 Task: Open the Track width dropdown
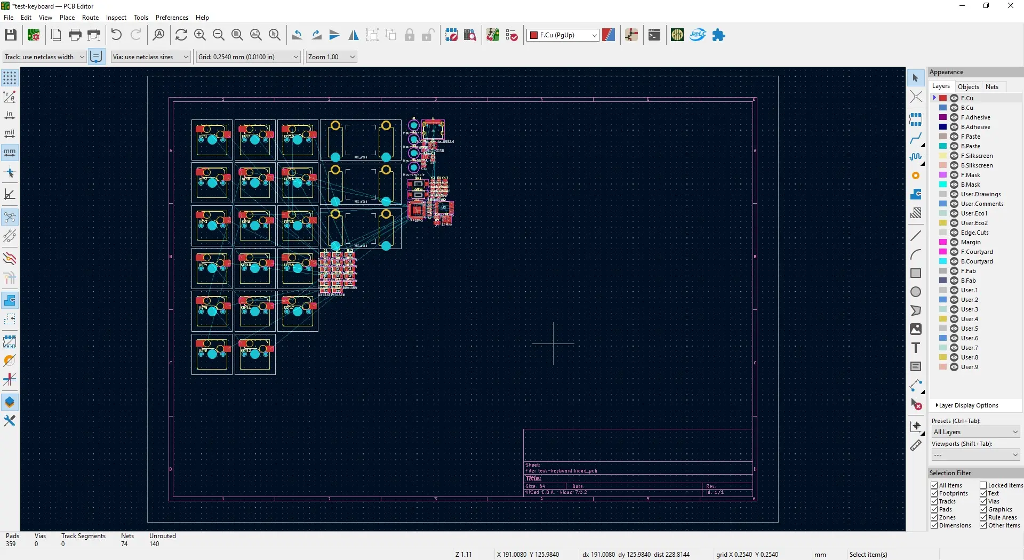(44, 57)
